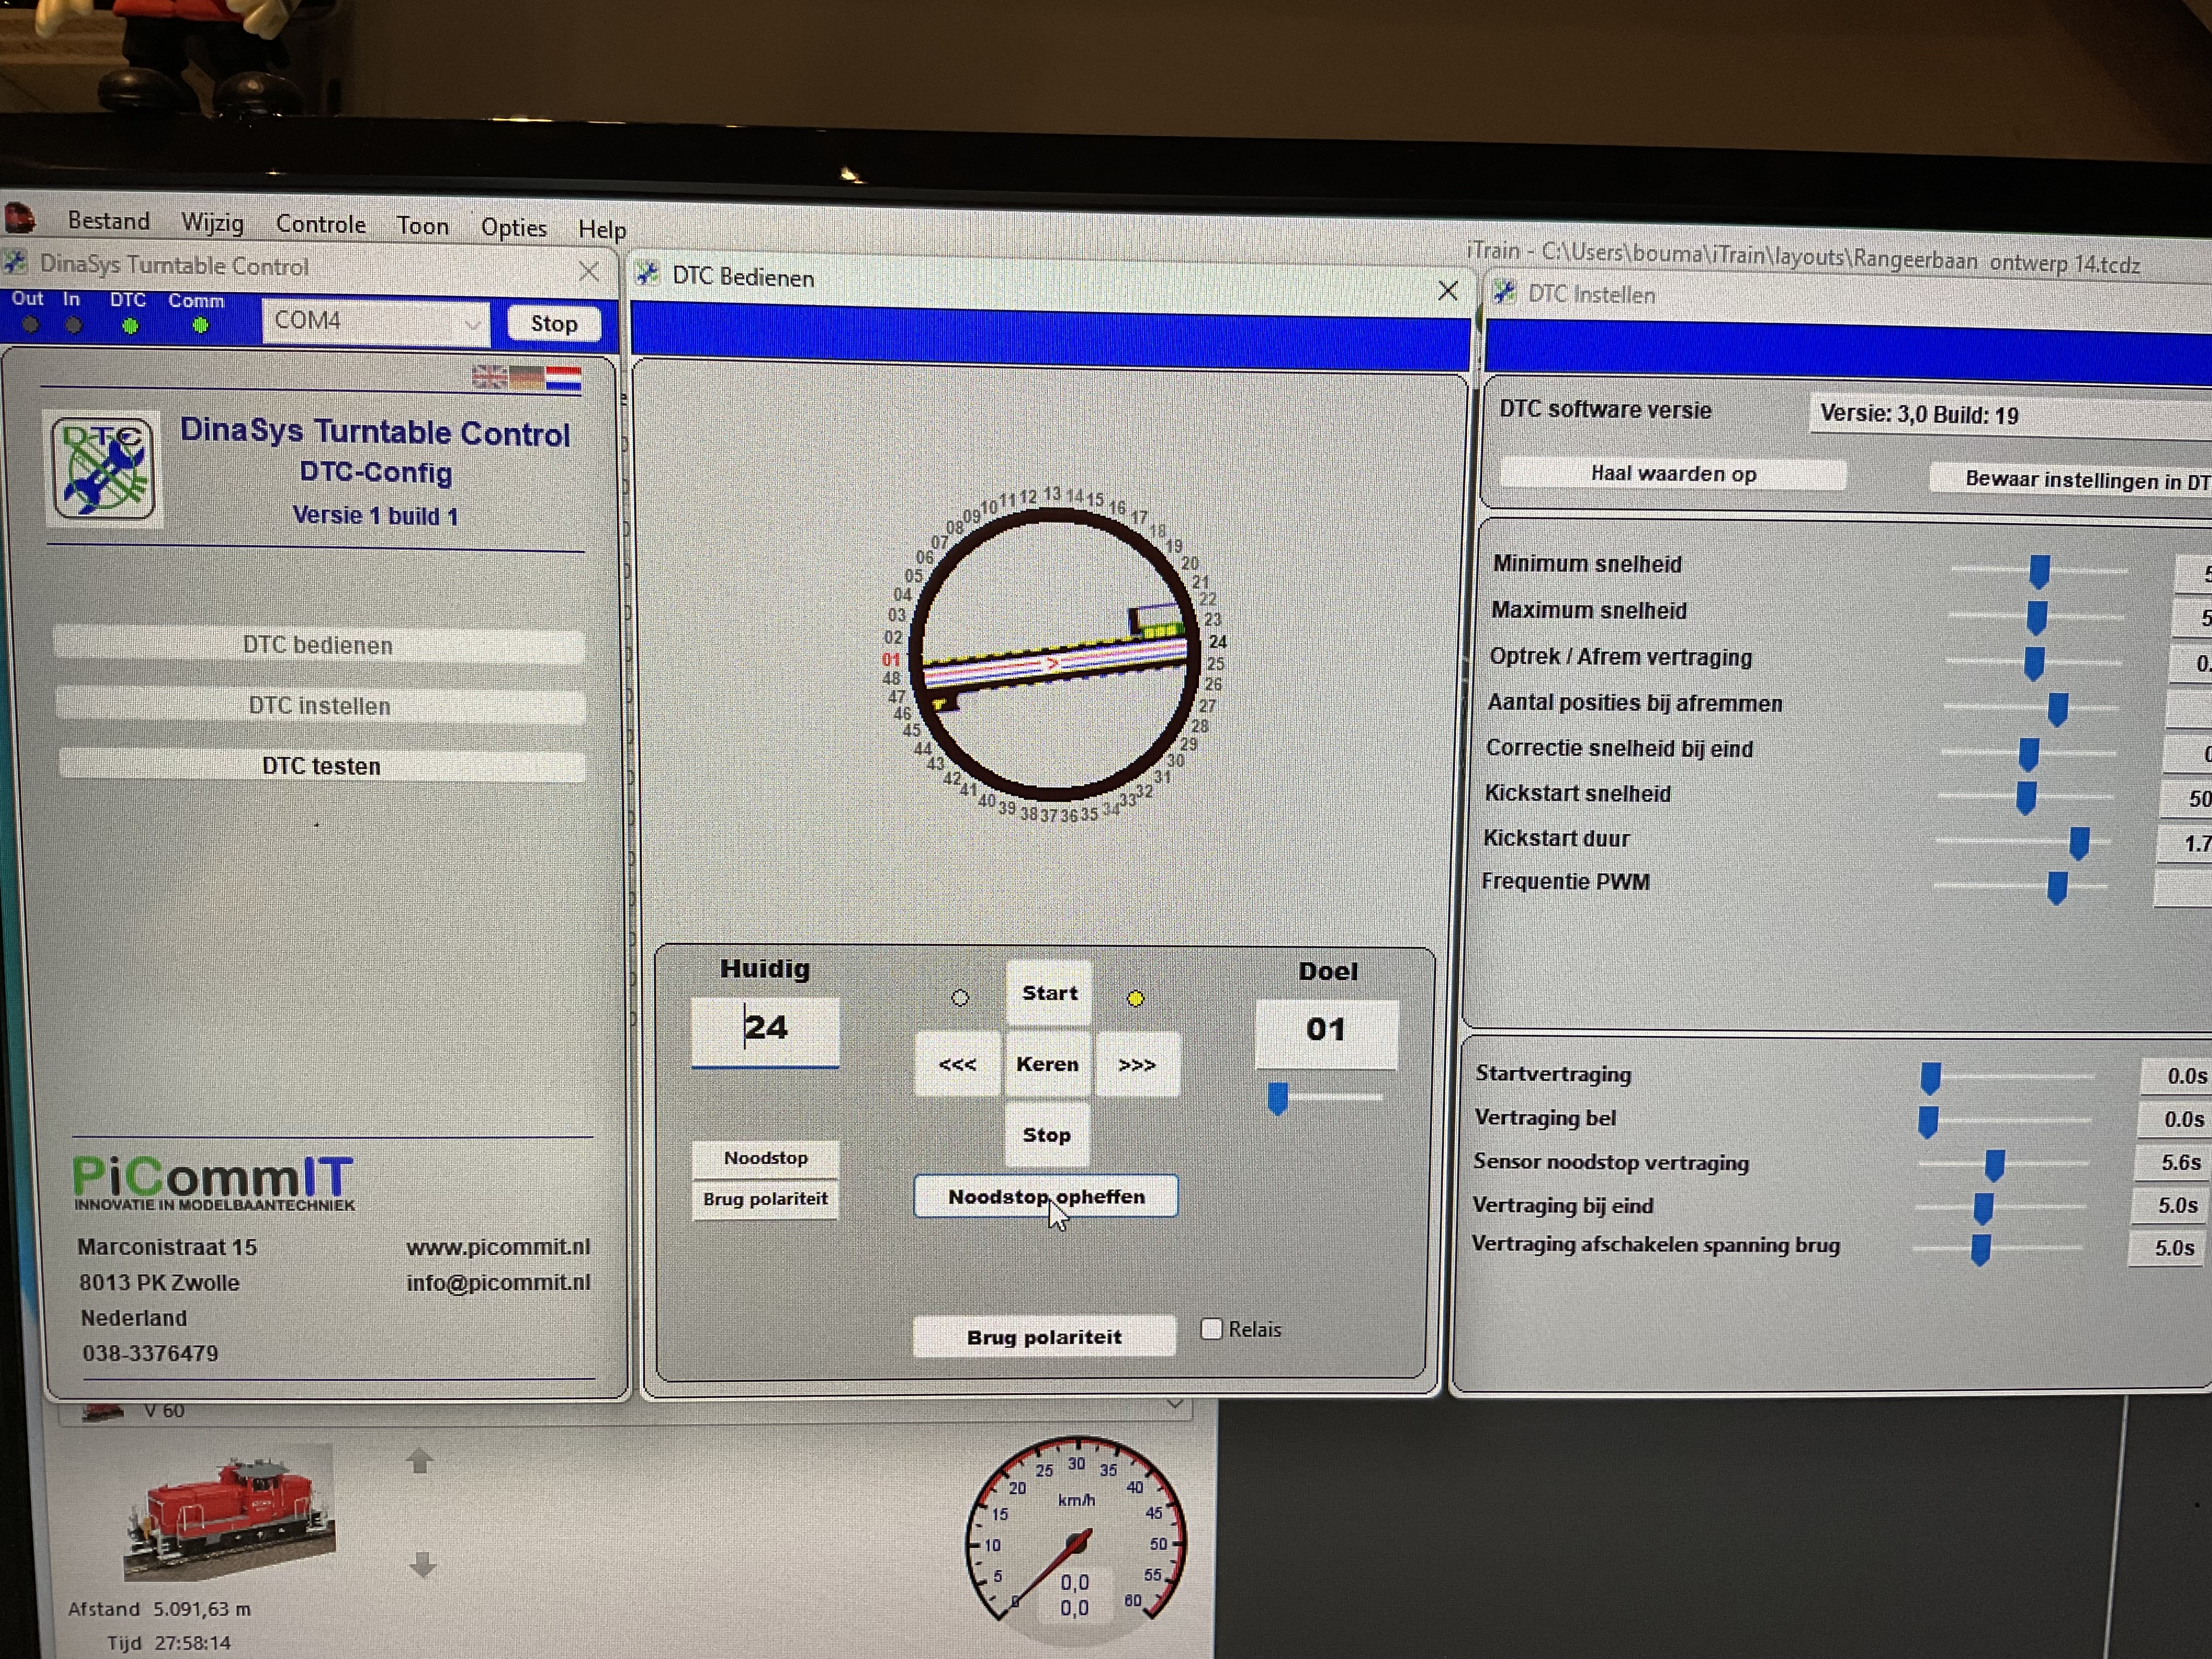
Task: Open the Help menu
Action: coord(602,230)
